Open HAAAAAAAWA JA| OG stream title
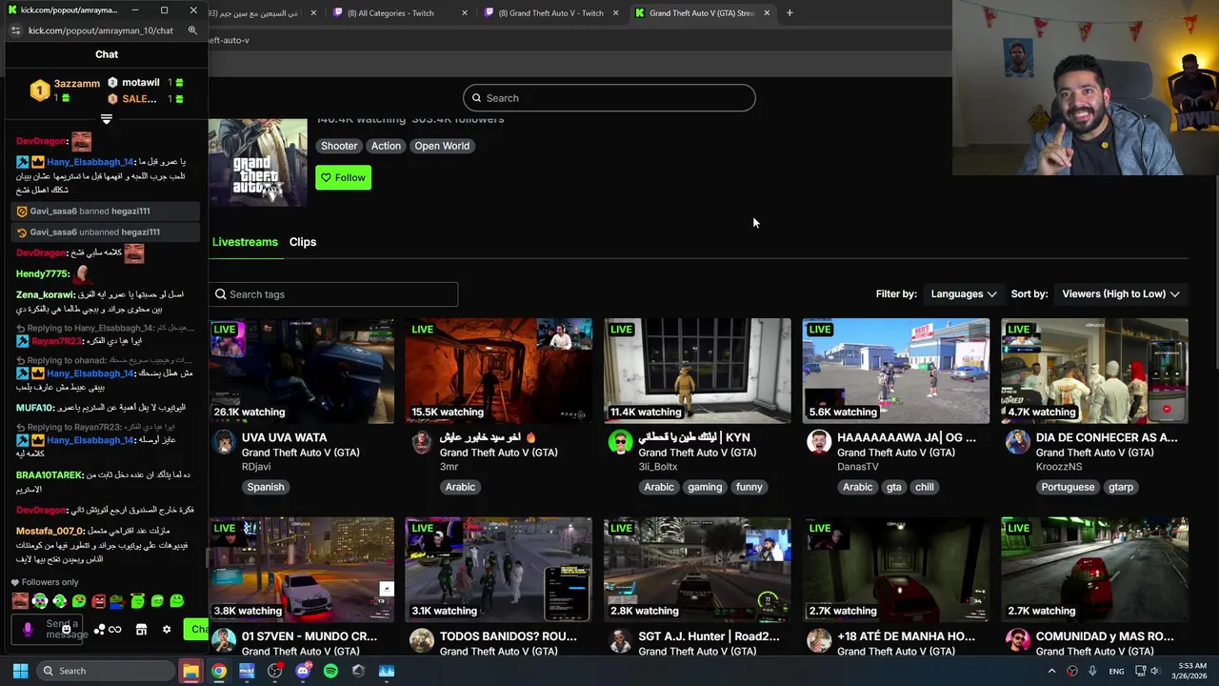Screen dimensions: 1219x686 pos(907,437)
